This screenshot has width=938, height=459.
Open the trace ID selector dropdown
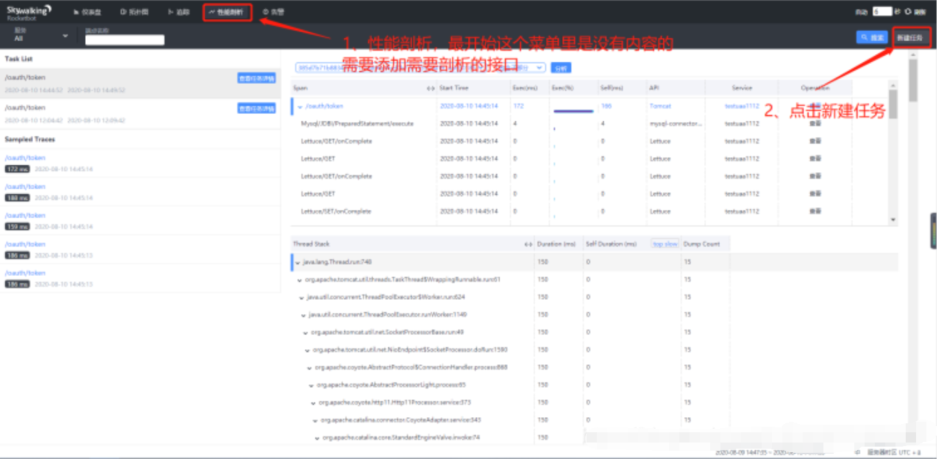(x=421, y=67)
